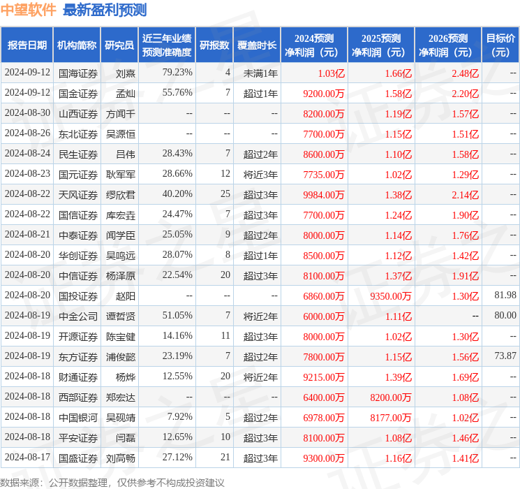Click the 近三年业绩预测准确度 column header
Screen dimensions: 520x489
point(167,45)
